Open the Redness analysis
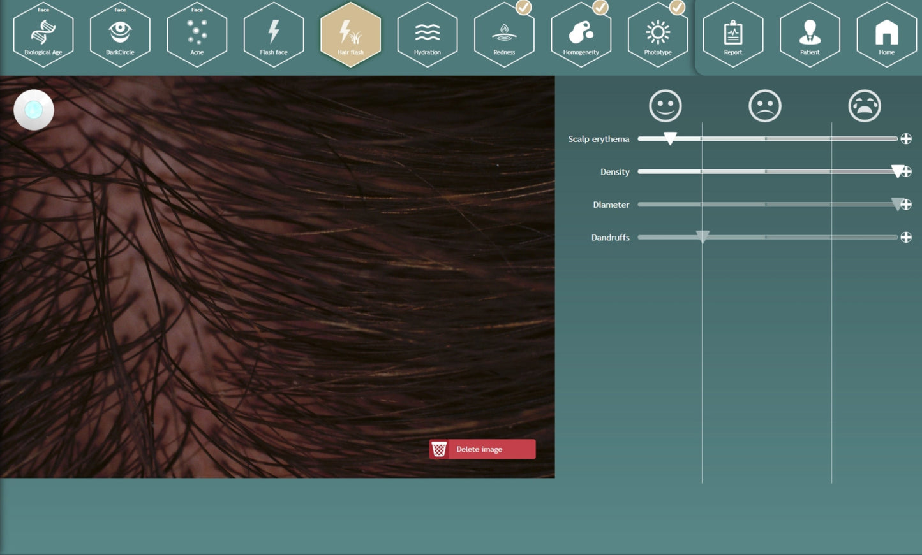922x555 pixels. coord(504,35)
